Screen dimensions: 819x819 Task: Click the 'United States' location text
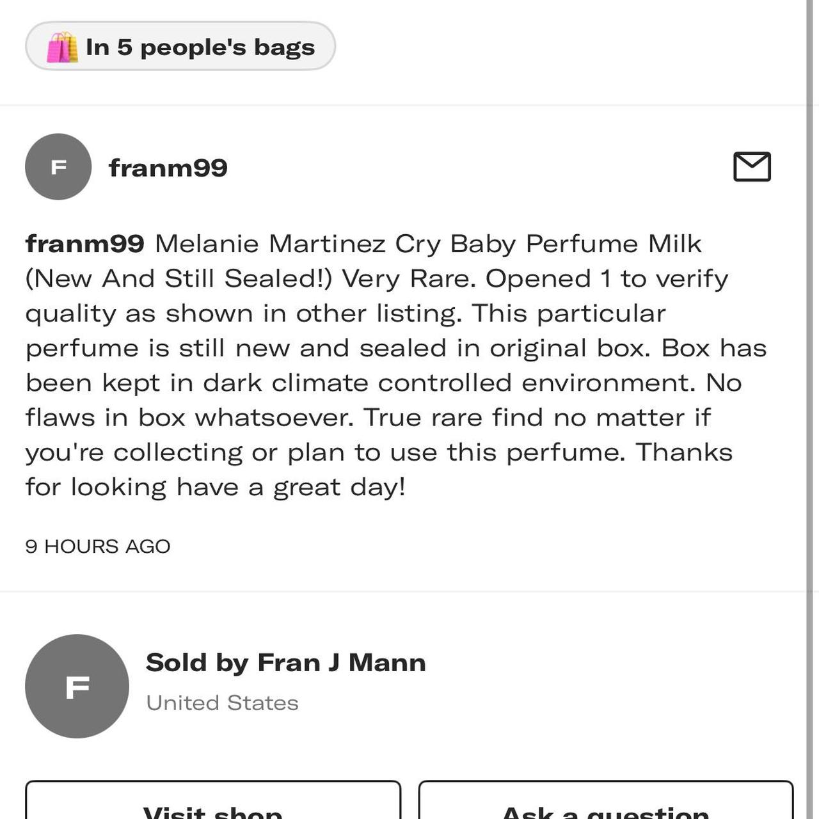223,702
